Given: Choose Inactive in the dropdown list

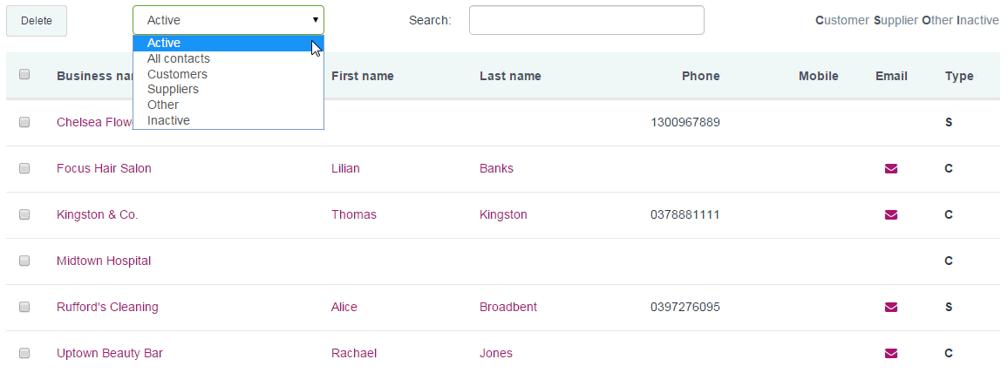Looking at the screenshot, I should pos(168,120).
